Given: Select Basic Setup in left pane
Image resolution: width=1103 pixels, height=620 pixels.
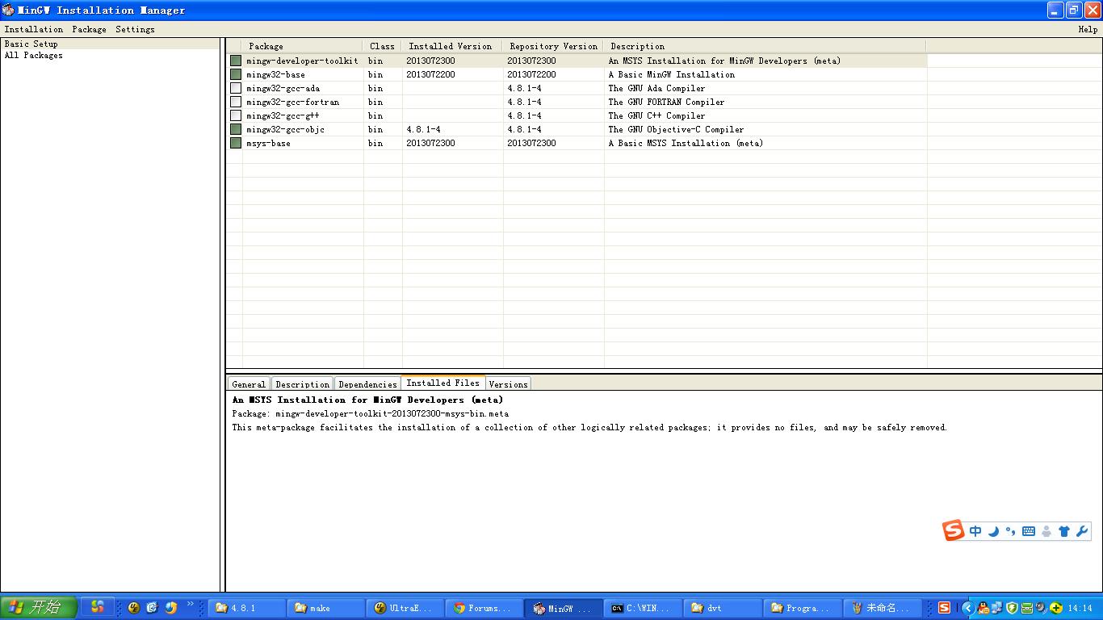Looking at the screenshot, I should [31, 44].
